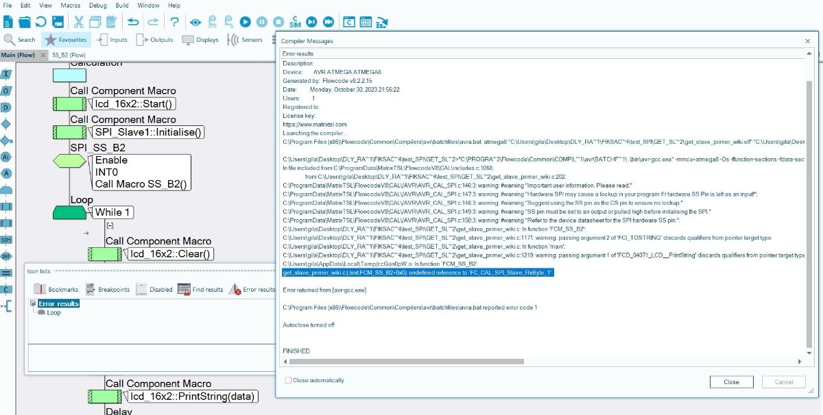Select the highlighted undefined reference error line

point(418,273)
